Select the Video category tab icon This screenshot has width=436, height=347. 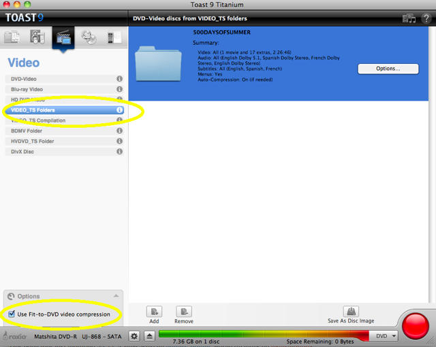click(63, 37)
